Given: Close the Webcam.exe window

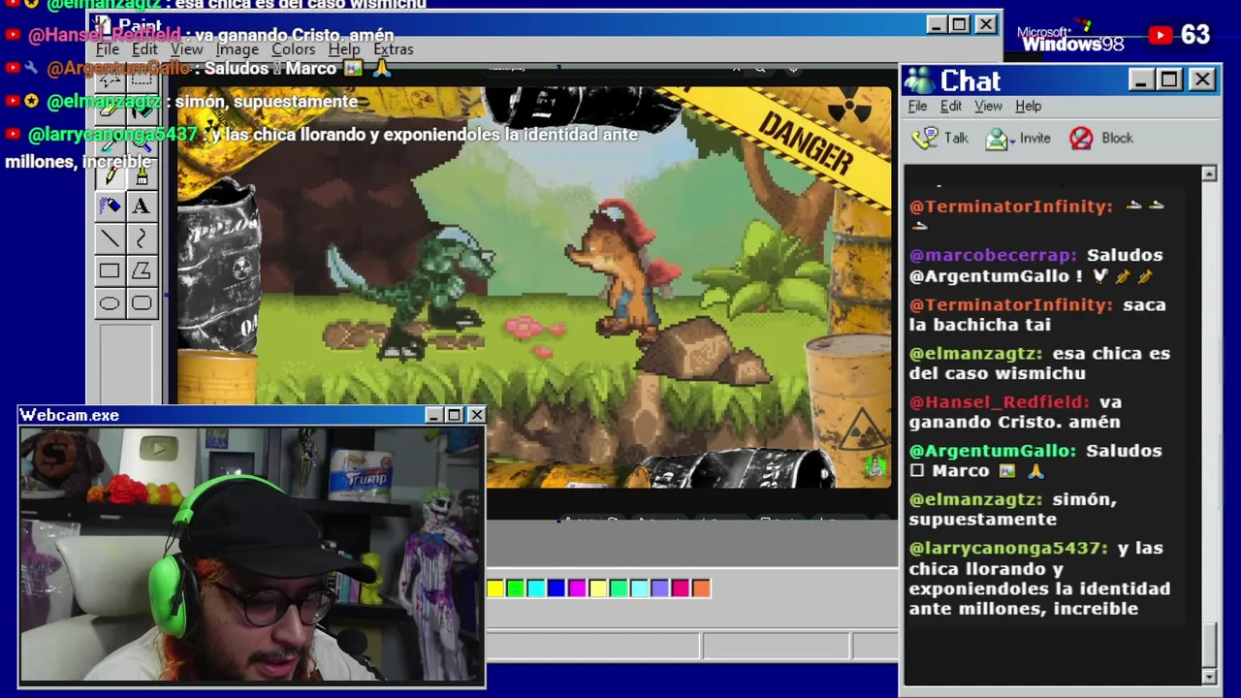Looking at the screenshot, I should pyautogui.click(x=476, y=415).
